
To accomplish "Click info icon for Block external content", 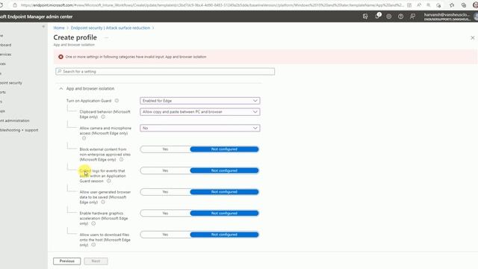I will click(121, 159).
